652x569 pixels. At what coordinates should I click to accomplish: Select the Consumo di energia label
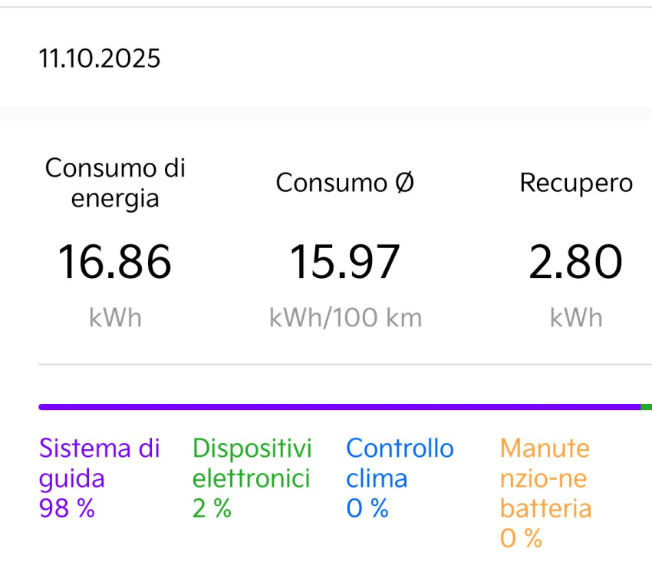115,183
